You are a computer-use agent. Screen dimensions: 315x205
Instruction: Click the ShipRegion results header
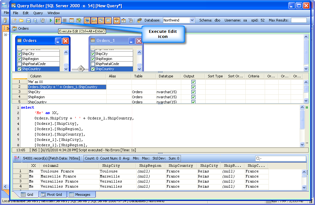click(x=150, y=166)
